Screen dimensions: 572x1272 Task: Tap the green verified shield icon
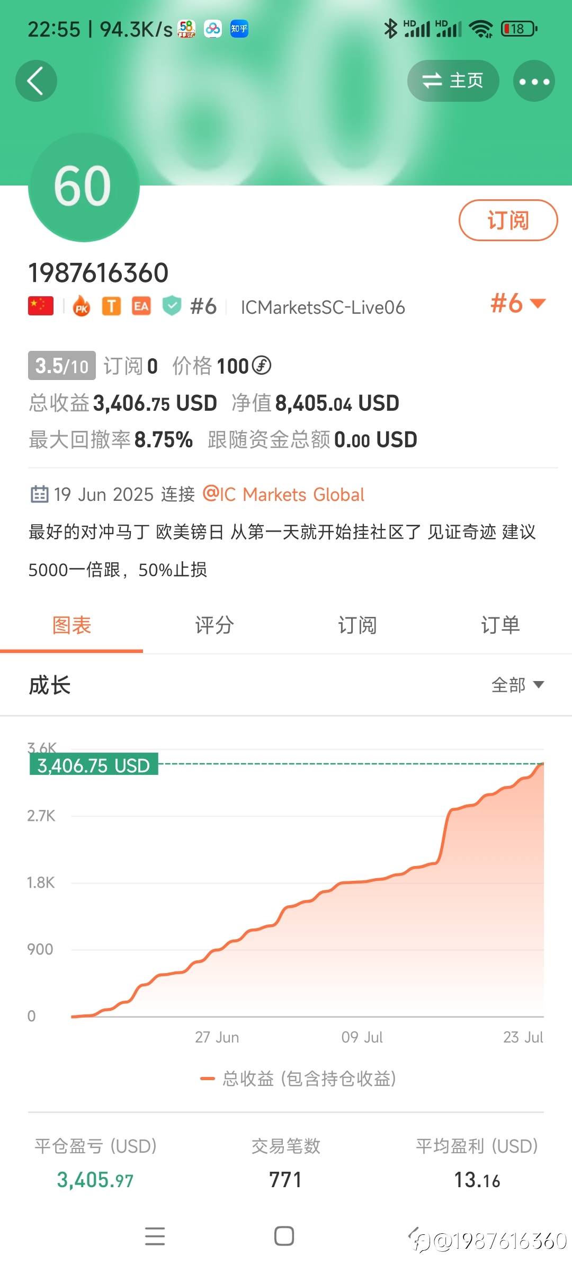pyautogui.click(x=172, y=306)
